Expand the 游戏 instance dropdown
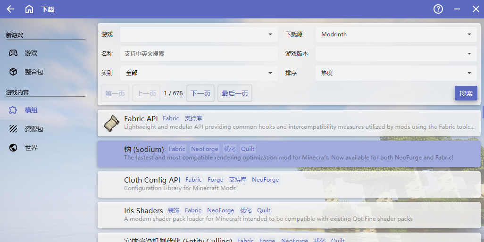Viewport: 484px width, 242px height. tap(199, 34)
